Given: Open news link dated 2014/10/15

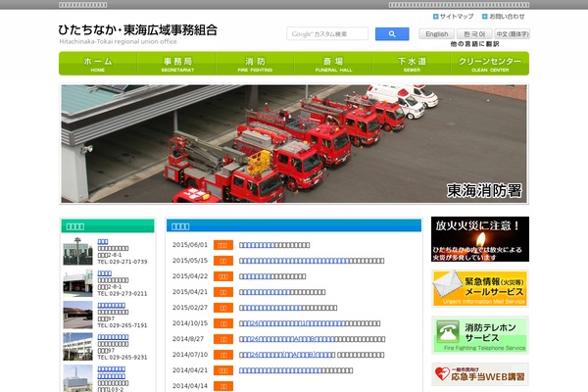Looking at the screenshot, I should pos(292,323).
